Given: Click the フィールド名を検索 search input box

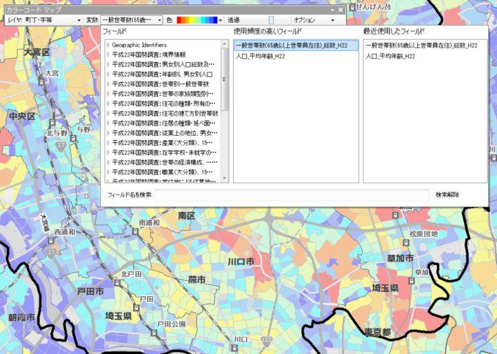Looking at the screenshot, I should tap(291, 195).
